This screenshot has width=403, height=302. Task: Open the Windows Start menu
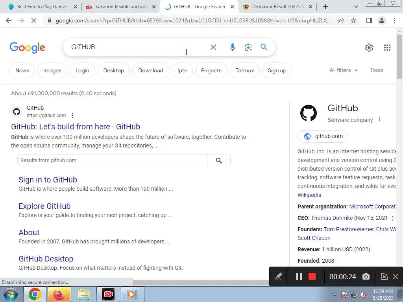click(x=11, y=294)
